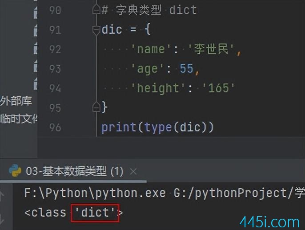Place cursor on print(type(dic)) line
The image size is (305, 230).
(157, 127)
